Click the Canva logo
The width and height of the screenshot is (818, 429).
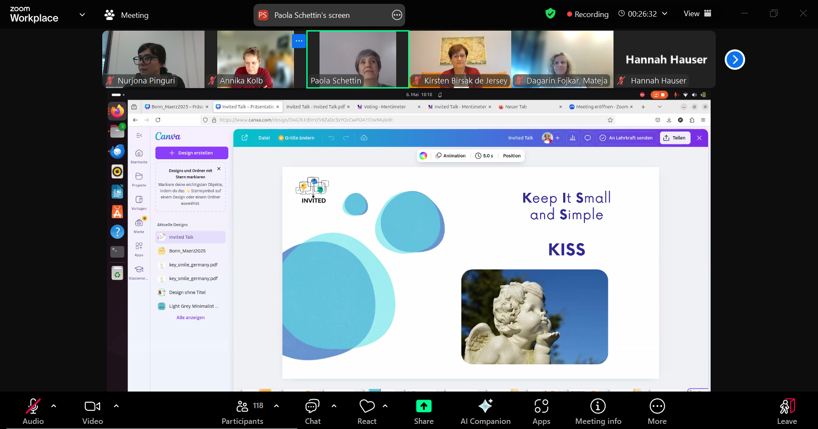(x=168, y=136)
